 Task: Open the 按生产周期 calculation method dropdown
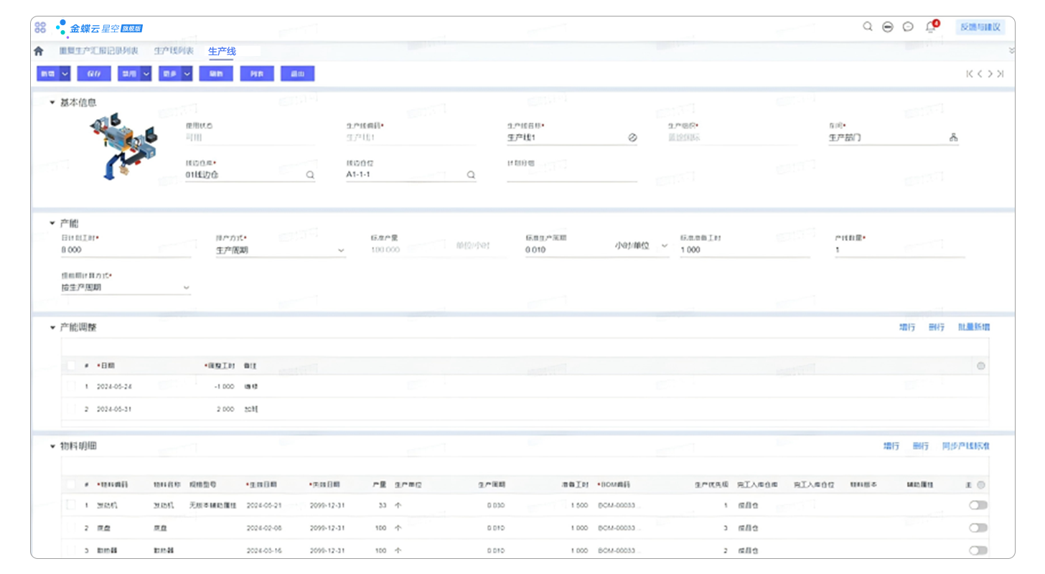[187, 288]
